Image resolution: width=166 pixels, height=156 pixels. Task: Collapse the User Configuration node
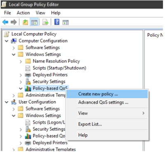tap(7, 102)
